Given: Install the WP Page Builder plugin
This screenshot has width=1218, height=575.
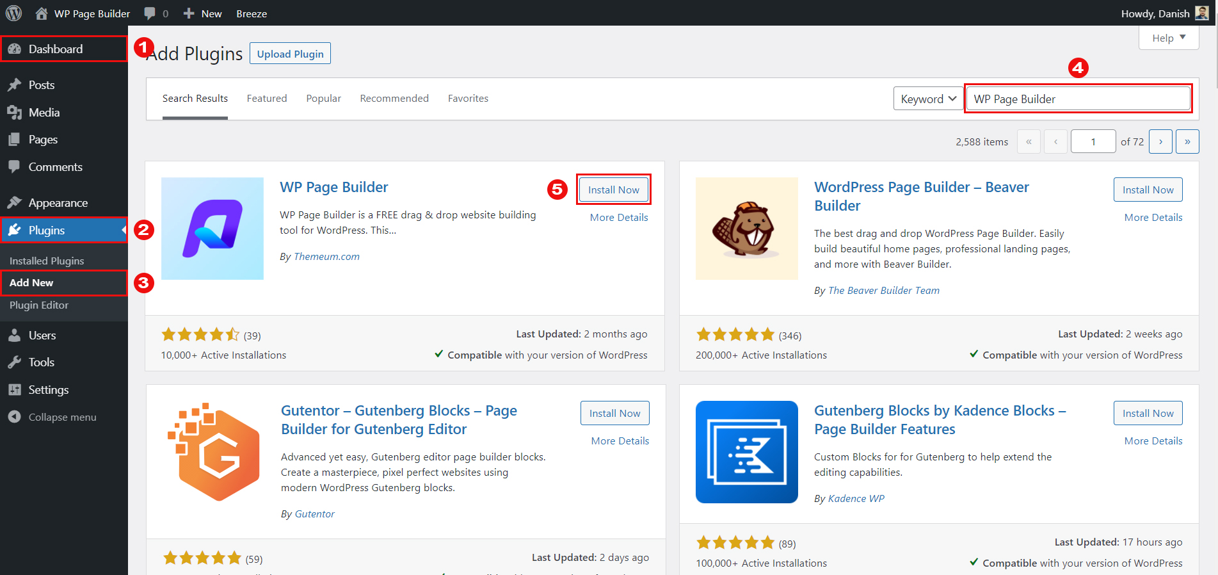Looking at the screenshot, I should click(613, 190).
